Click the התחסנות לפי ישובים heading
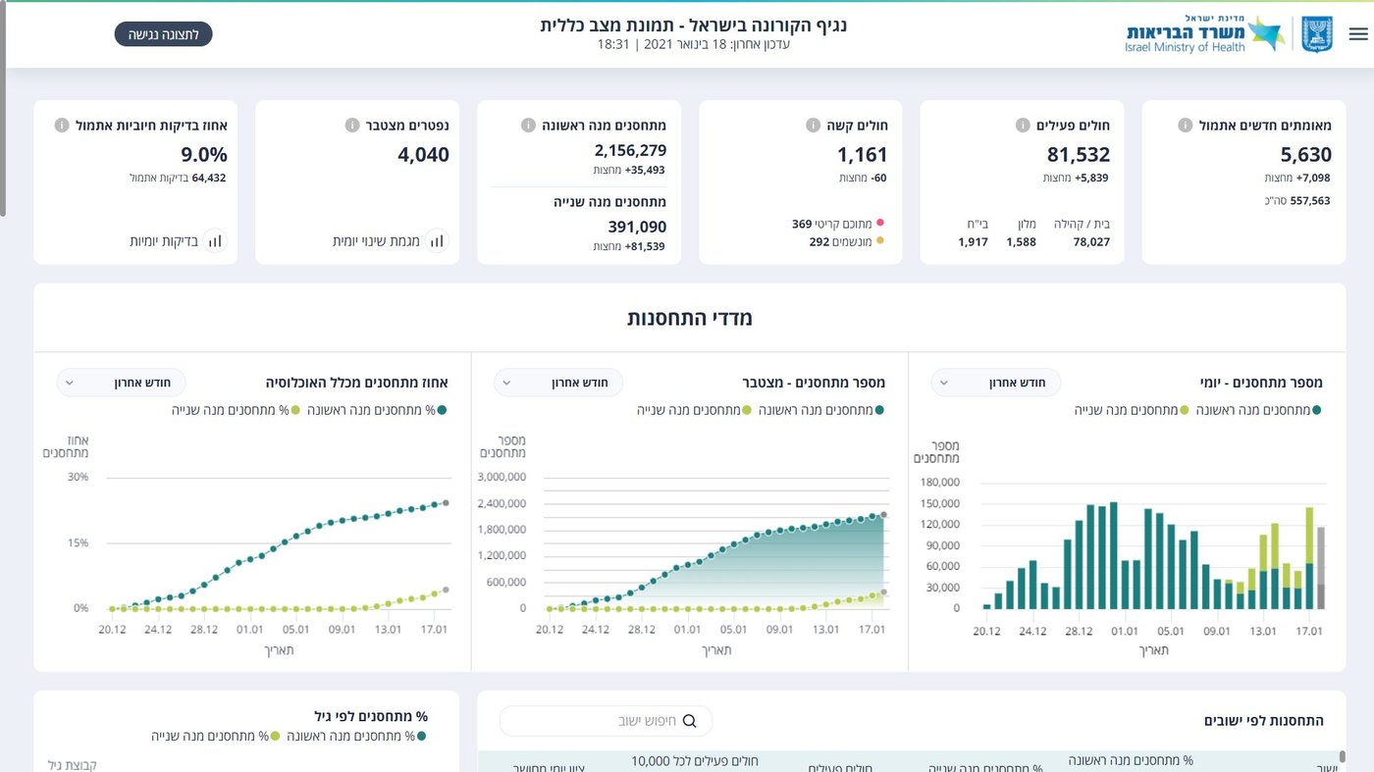The image size is (1374, 772). 1264,721
